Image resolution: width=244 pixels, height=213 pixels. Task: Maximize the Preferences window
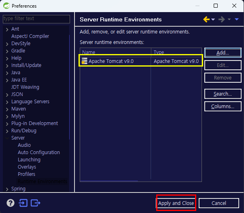216,6
